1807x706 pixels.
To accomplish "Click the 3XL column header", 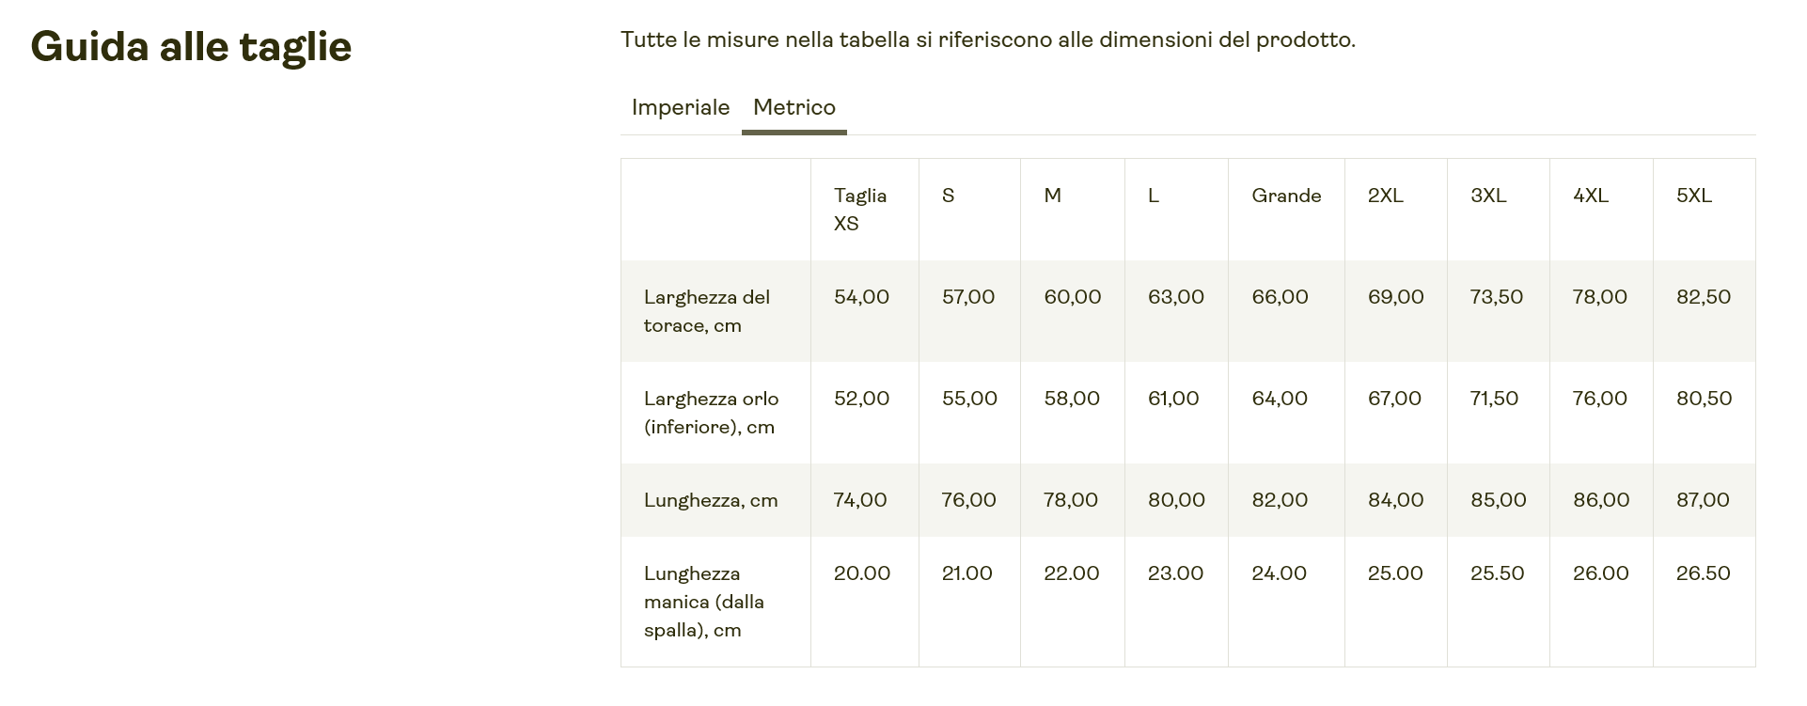I will pyautogui.click(x=1487, y=196).
